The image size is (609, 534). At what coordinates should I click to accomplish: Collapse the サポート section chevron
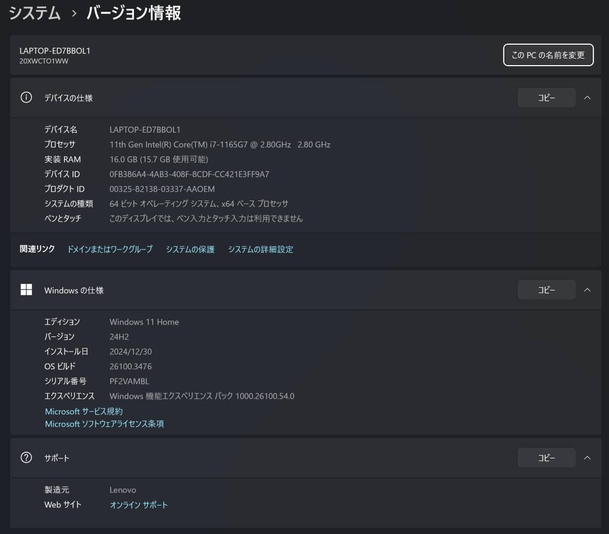(587, 457)
